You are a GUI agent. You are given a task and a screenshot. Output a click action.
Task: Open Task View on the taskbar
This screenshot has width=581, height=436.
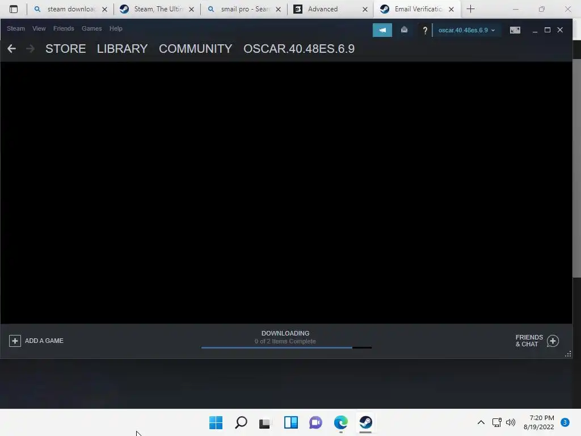(x=264, y=422)
